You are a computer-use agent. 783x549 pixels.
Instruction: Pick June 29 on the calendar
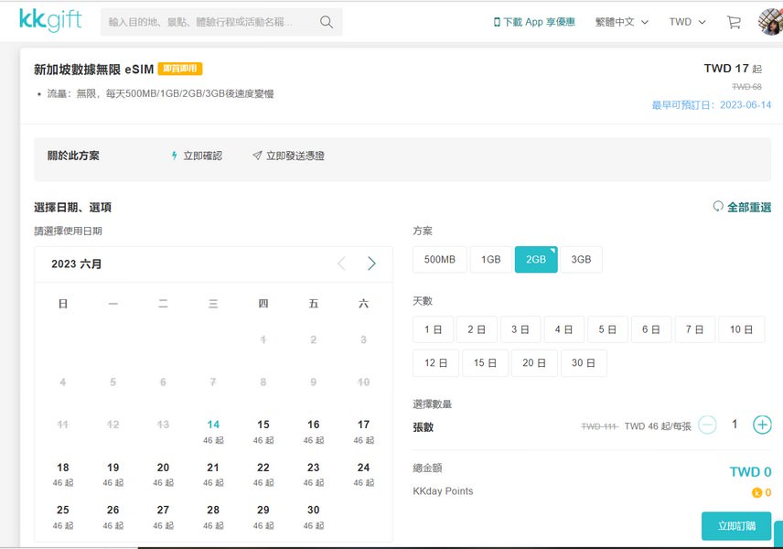tap(263, 517)
